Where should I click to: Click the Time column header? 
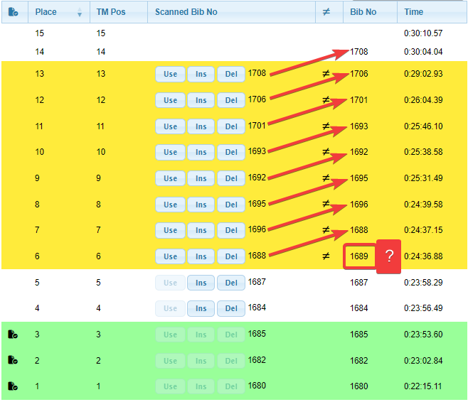[414, 12]
